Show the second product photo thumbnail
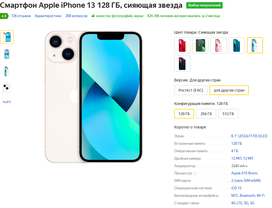 (7, 54)
